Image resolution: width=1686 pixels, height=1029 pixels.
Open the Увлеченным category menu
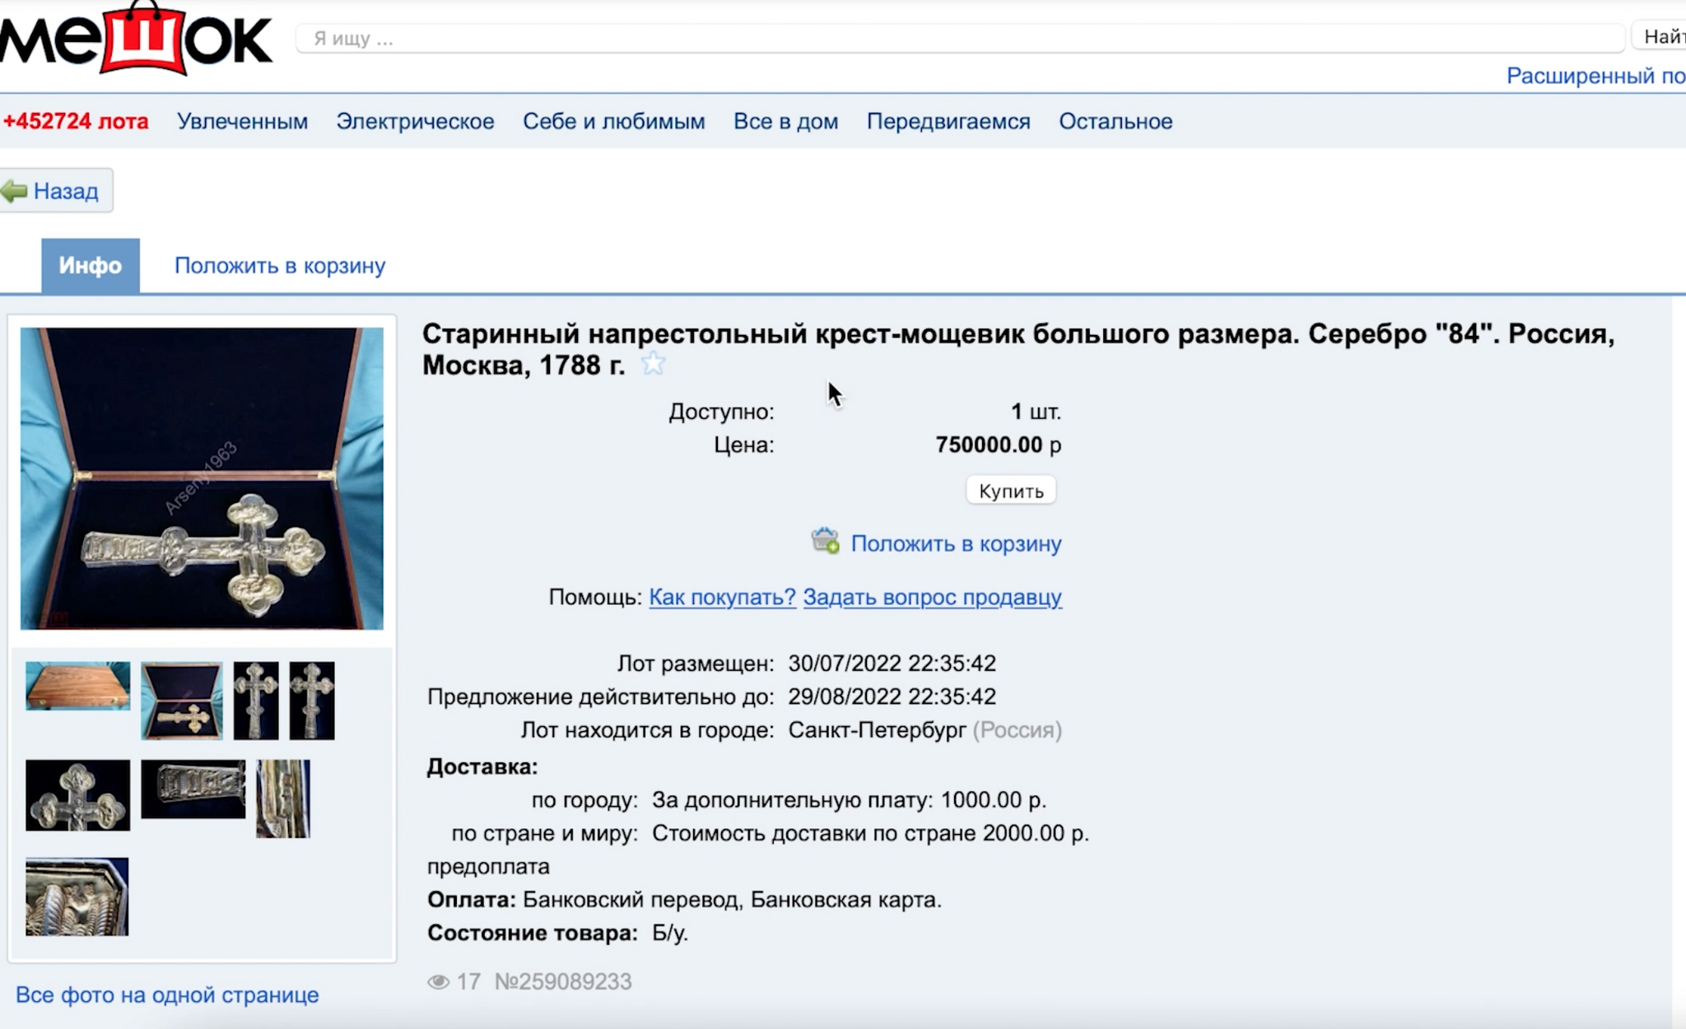click(242, 121)
